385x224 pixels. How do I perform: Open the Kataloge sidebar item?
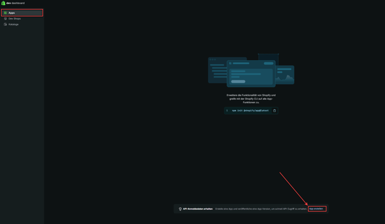[x=22, y=24]
